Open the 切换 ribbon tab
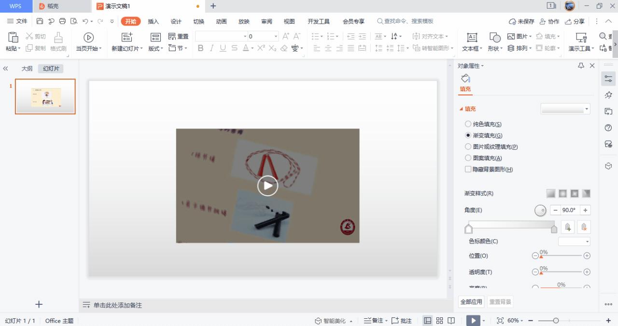Screen dimensions: 618x326 [x=198, y=21]
